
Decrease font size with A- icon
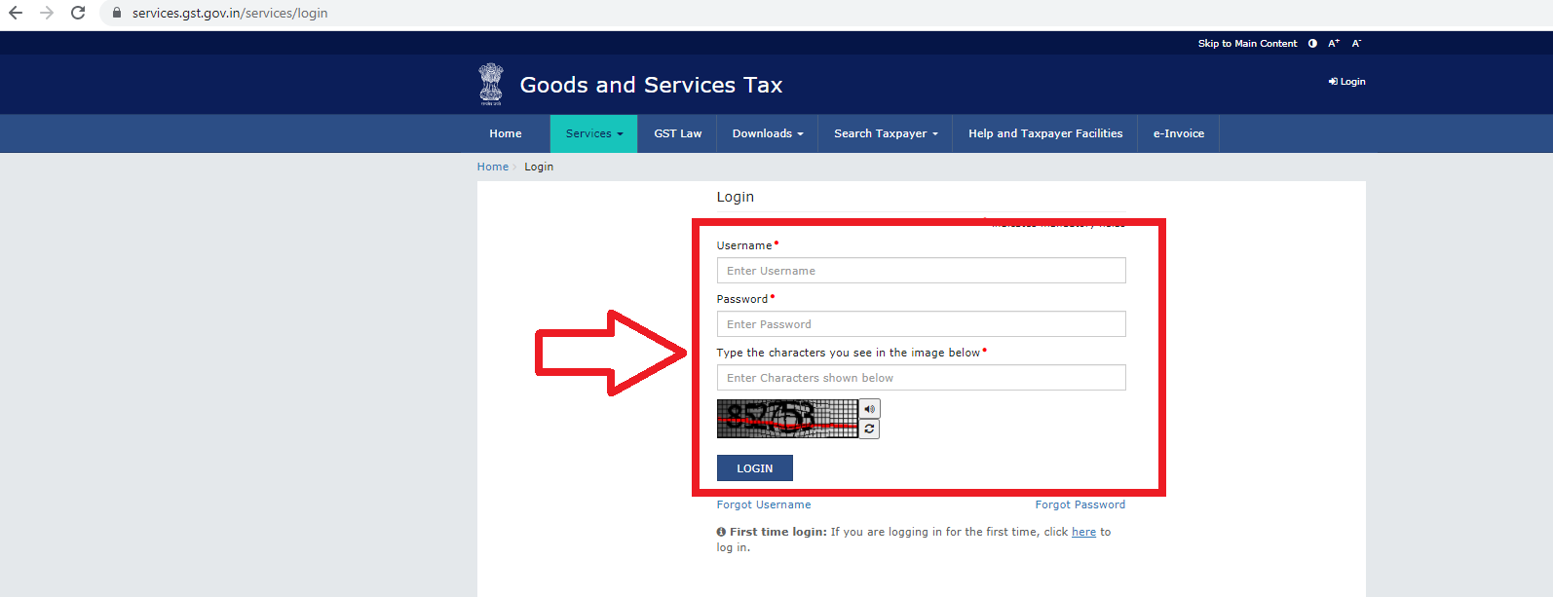pos(1356,43)
